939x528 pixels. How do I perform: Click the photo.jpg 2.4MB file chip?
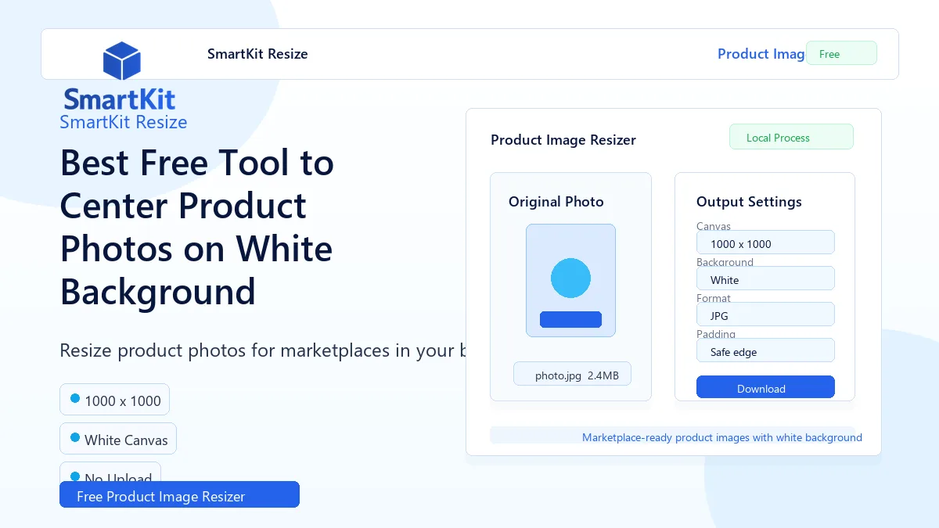(x=572, y=374)
